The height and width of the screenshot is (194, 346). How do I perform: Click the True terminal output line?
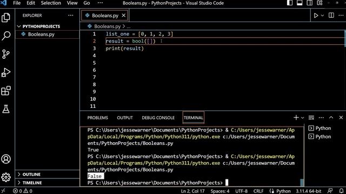(x=93, y=150)
